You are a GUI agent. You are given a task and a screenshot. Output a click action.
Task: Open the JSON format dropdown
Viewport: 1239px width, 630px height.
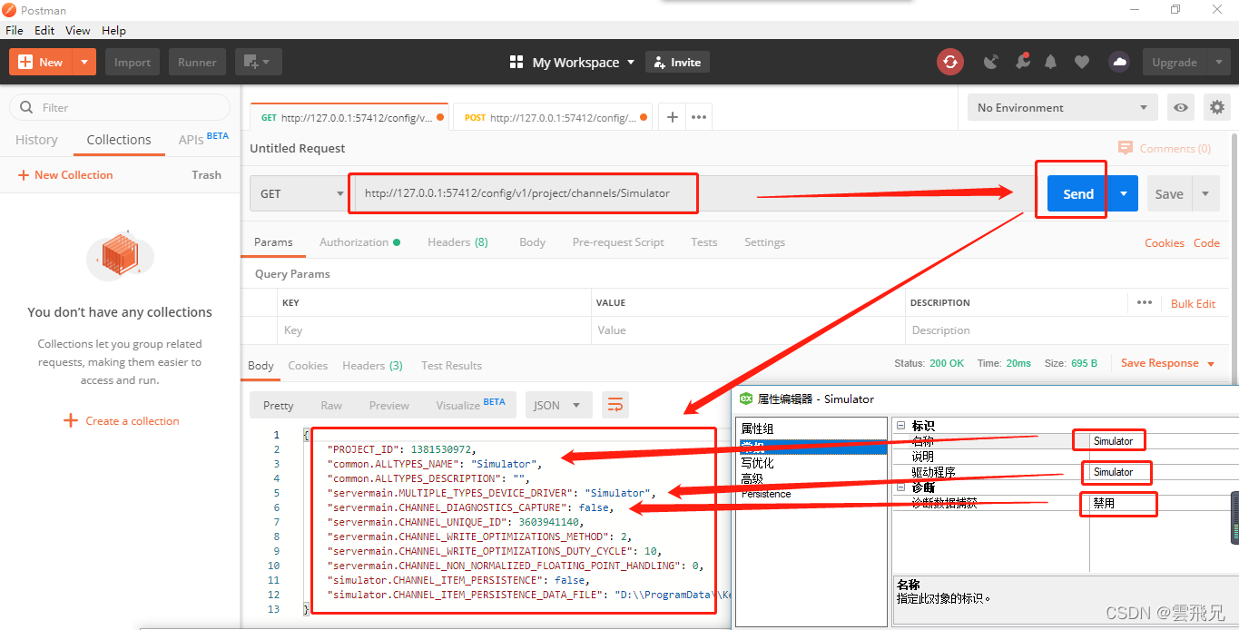click(558, 405)
